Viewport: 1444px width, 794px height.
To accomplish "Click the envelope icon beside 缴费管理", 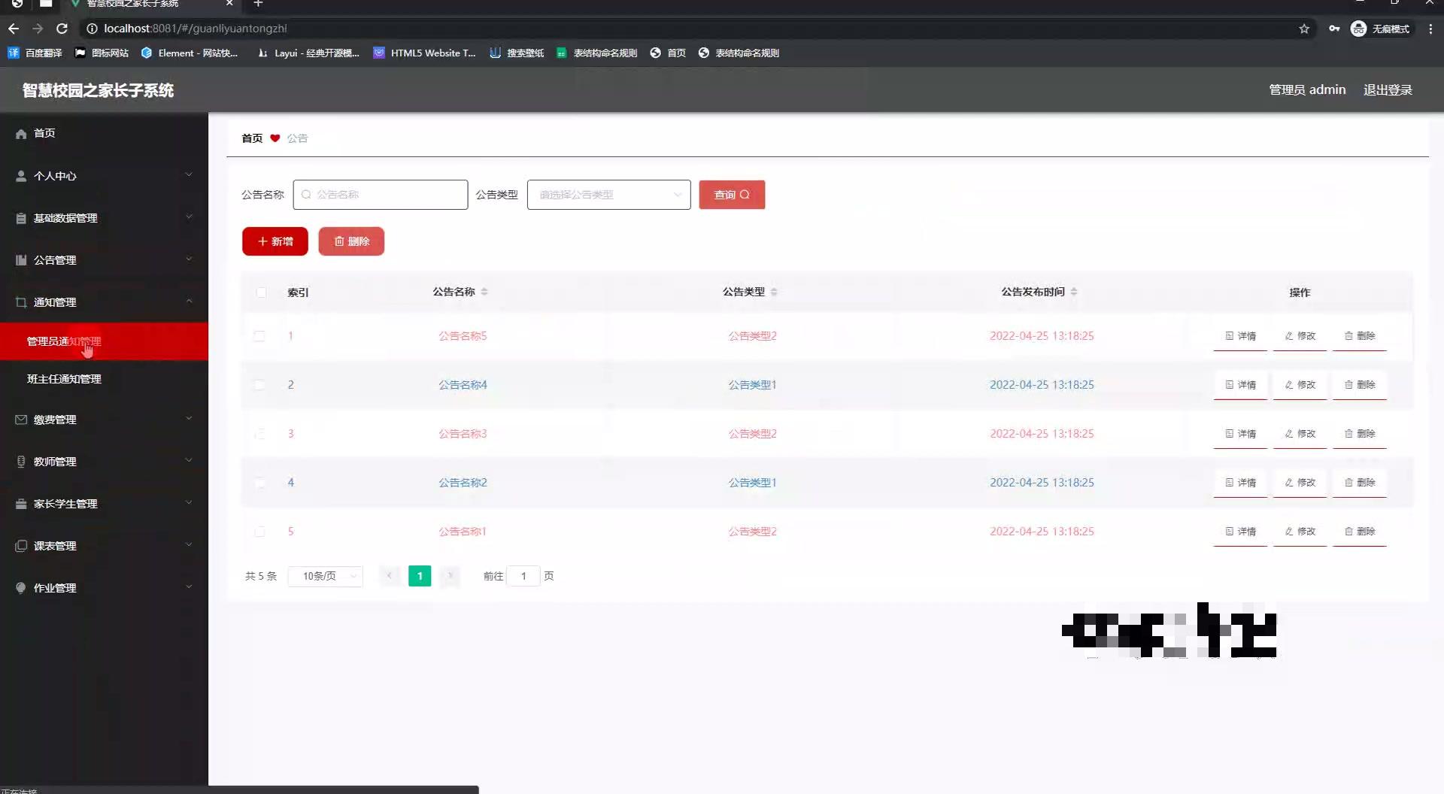I will coord(21,420).
